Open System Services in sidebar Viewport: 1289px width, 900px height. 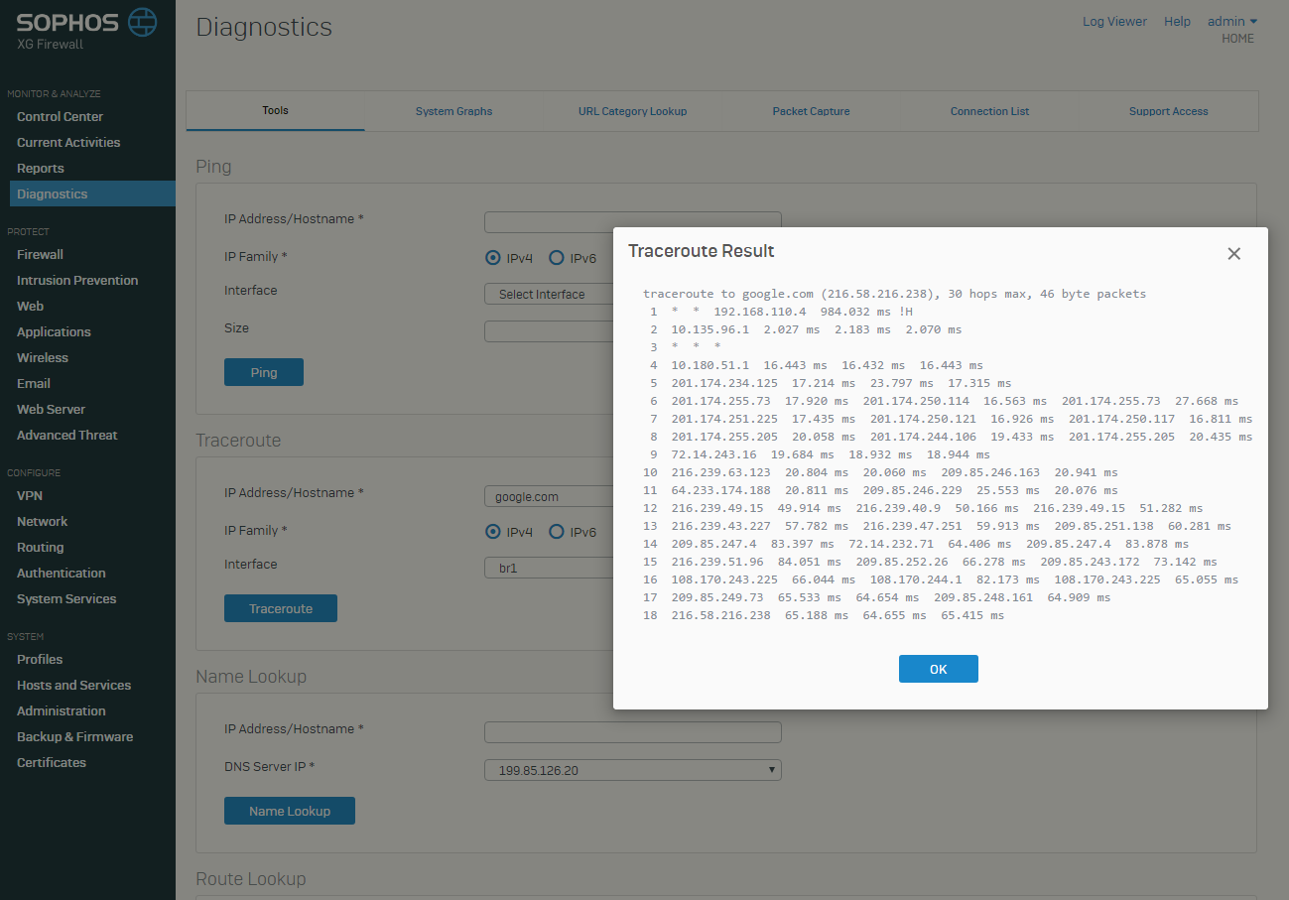[66, 598]
